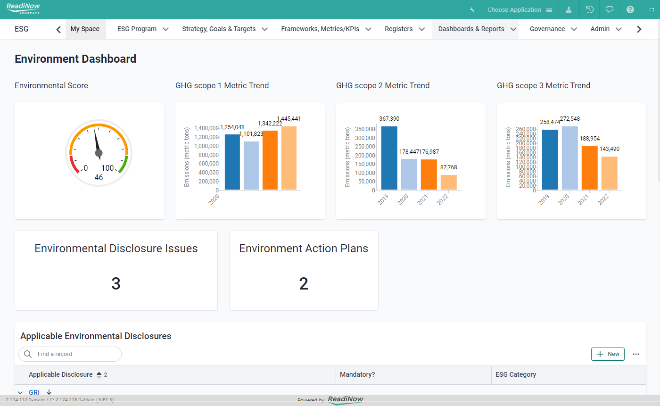This screenshot has width=660, height=406.
Task: Sort the Applicable Disclosure column
Action: click(98, 374)
